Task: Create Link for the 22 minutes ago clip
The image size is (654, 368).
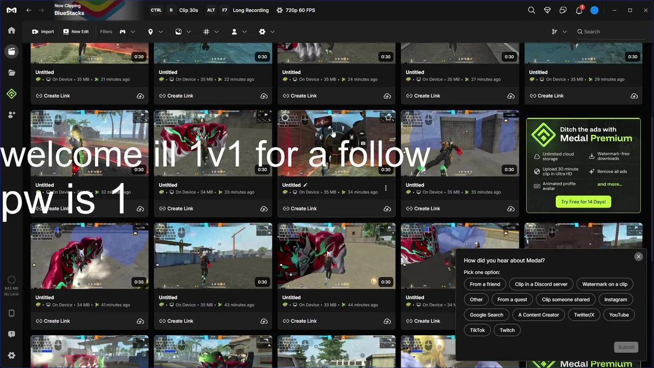Action: coord(176,96)
